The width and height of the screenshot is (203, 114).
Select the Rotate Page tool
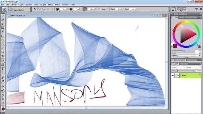point(3,103)
